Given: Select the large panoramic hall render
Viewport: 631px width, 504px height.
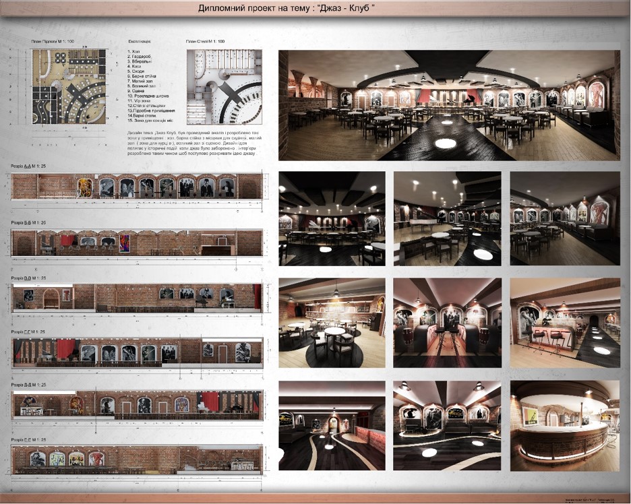Looking at the screenshot, I should click(x=450, y=100).
